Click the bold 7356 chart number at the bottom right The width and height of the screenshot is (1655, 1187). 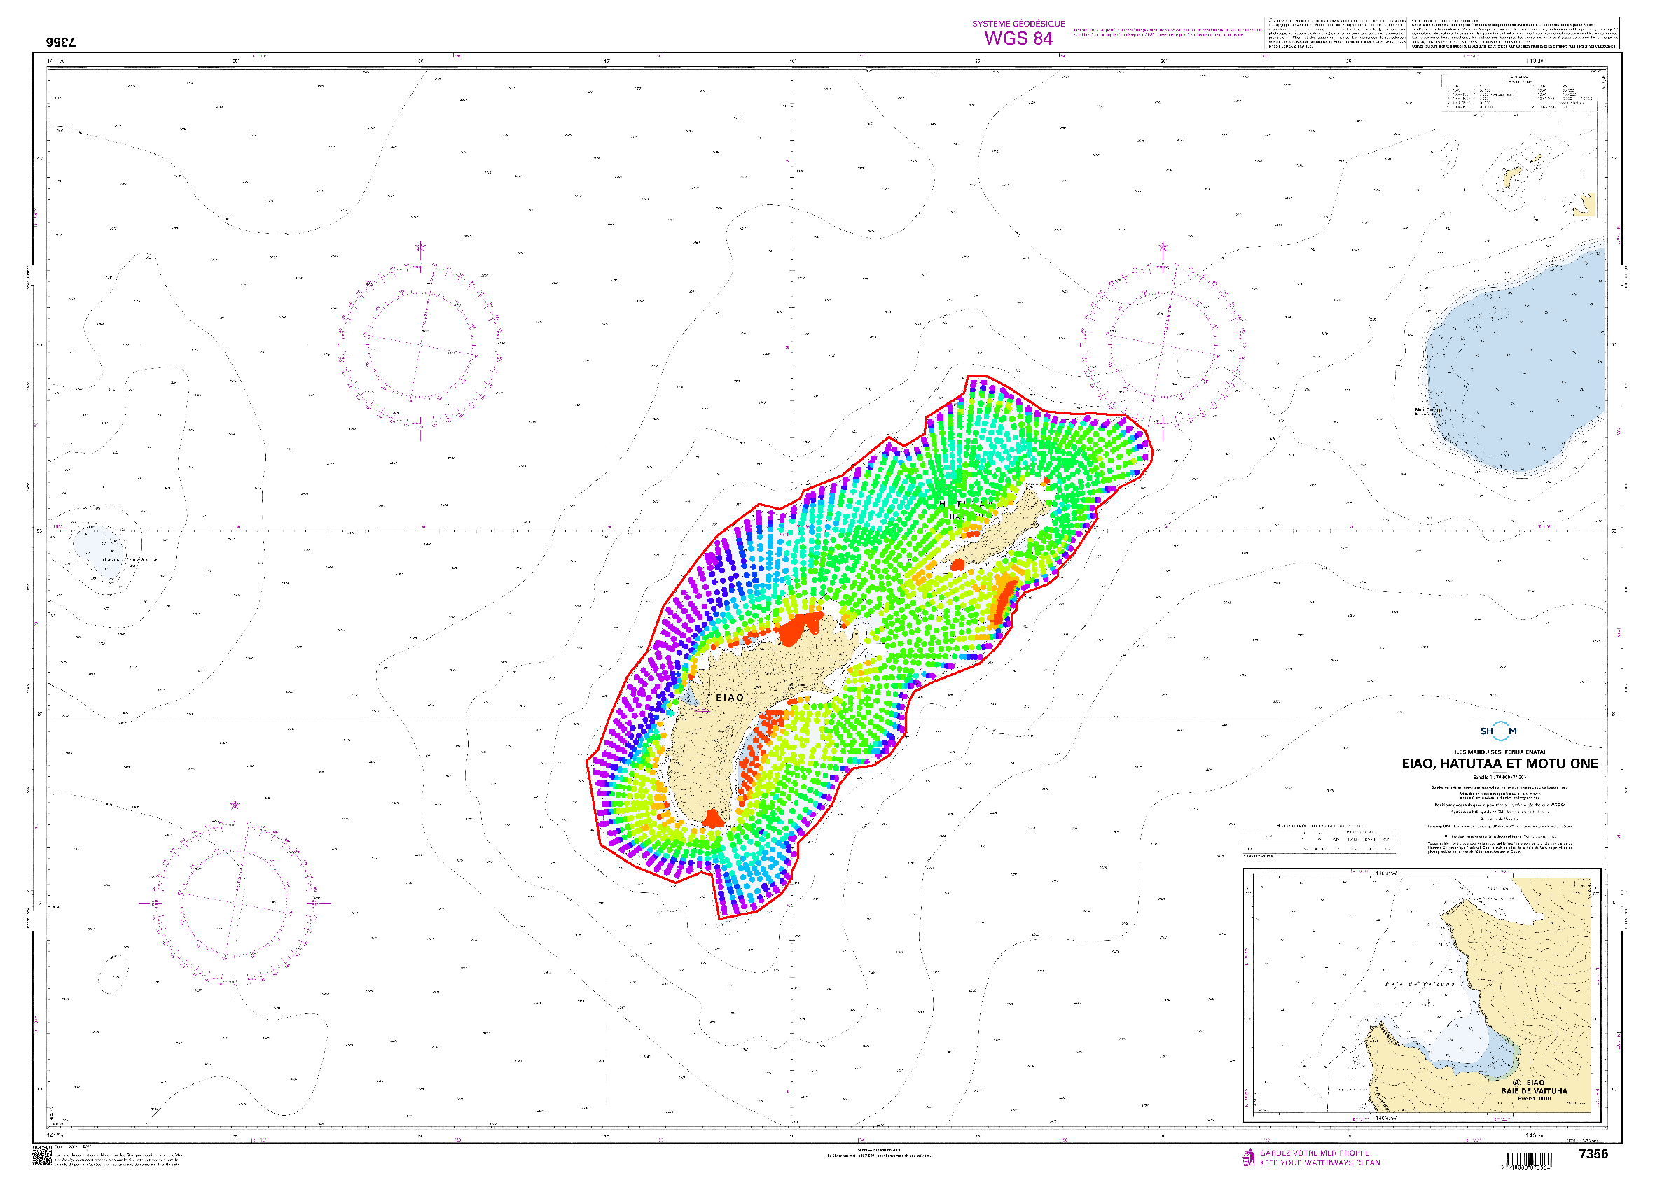(1593, 1153)
